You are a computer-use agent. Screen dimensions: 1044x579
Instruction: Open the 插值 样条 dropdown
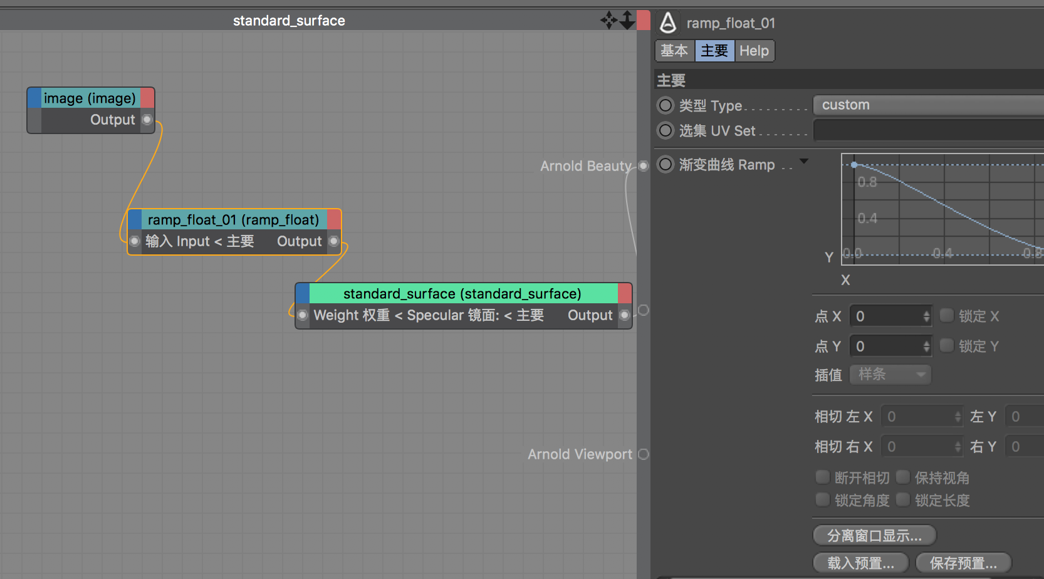(x=890, y=375)
